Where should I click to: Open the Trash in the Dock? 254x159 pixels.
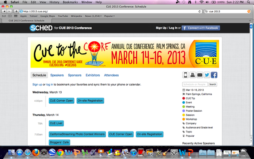coord(243,153)
